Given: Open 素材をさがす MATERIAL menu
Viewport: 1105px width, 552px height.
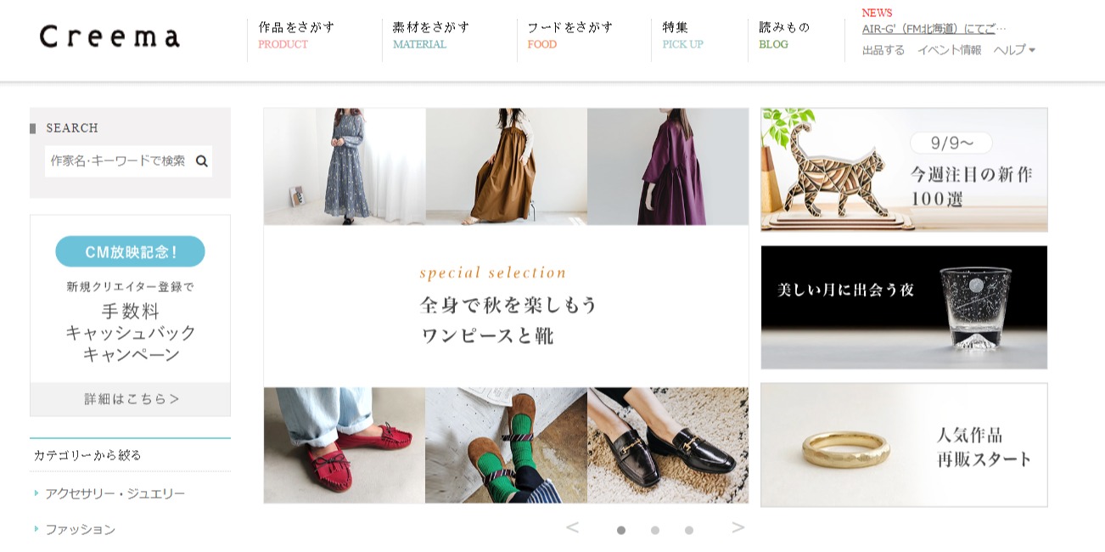Looking at the screenshot, I should [431, 36].
